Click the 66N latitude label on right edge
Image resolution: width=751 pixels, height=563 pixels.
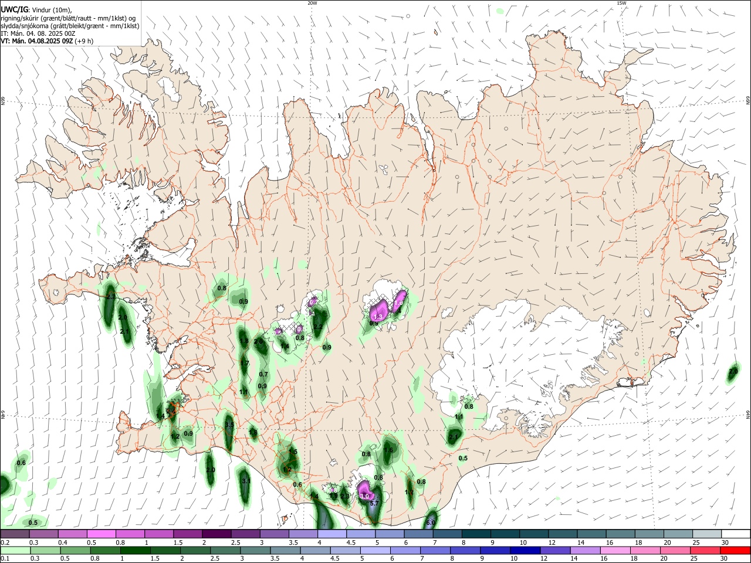click(748, 101)
